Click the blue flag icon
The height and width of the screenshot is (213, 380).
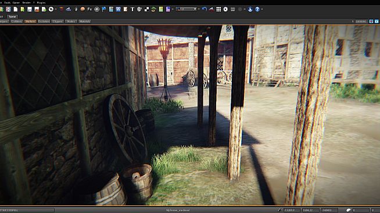(x=104, y=9)
